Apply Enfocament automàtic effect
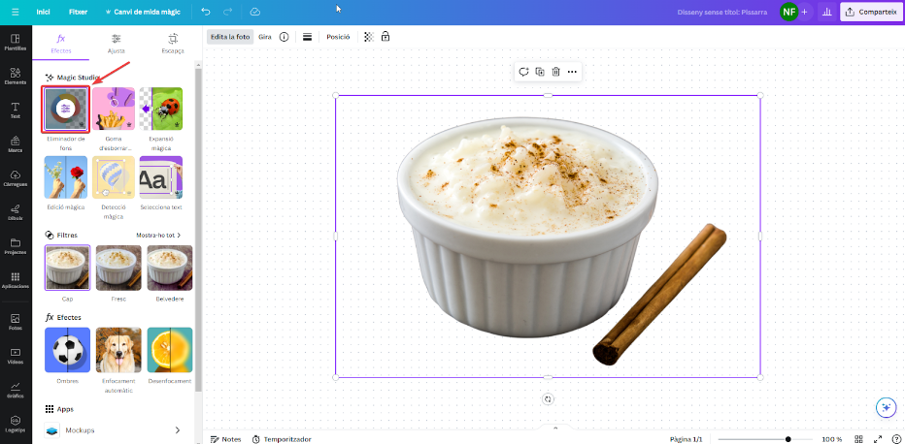The image size is (905, 444). tap(118, 350)
